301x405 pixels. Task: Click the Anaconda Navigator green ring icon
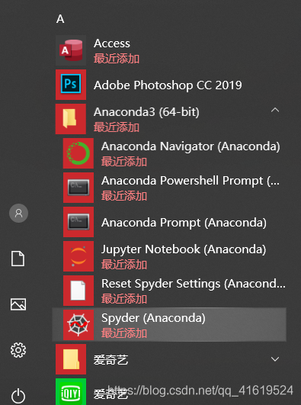pyautogui.click(x=78, y=153)
